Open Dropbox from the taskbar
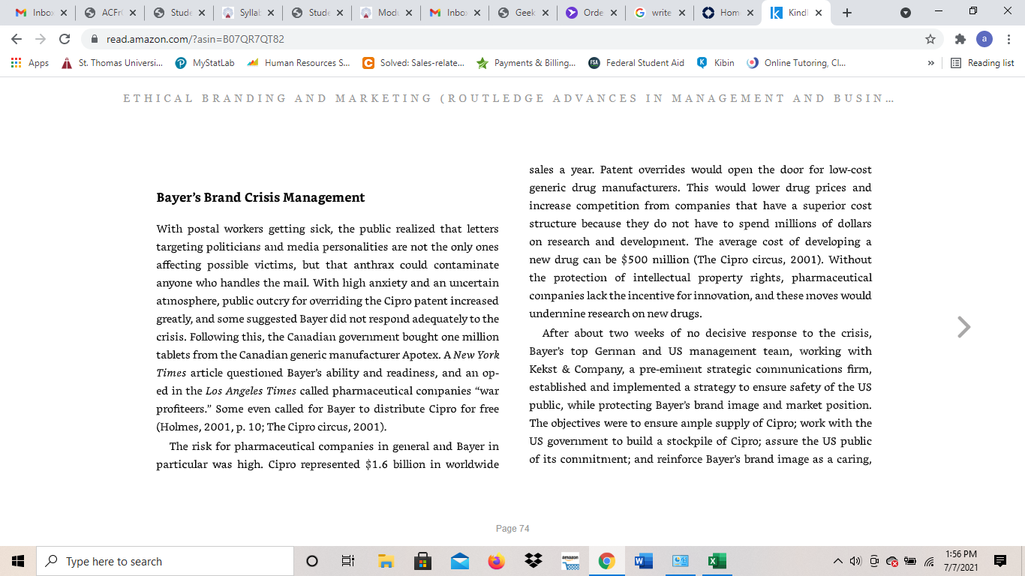 (x=534, y=561)
